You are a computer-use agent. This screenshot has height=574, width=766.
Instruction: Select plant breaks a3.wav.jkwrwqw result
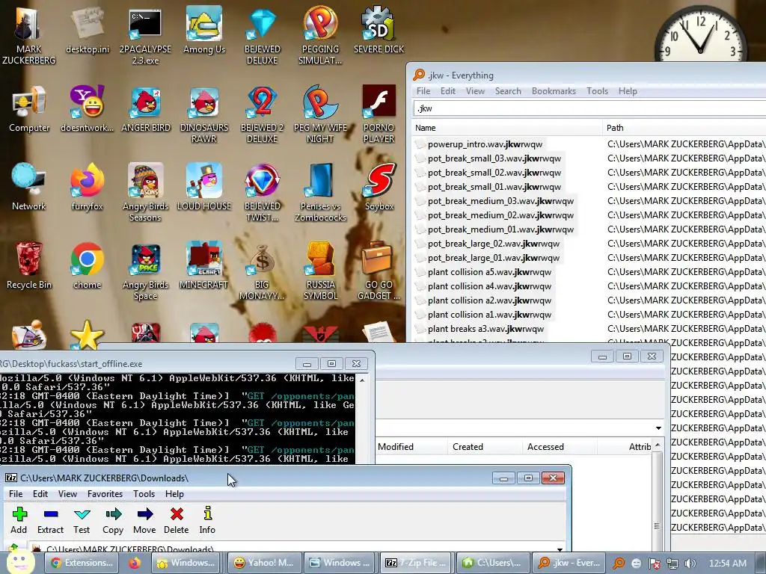[x=485, y=329]
